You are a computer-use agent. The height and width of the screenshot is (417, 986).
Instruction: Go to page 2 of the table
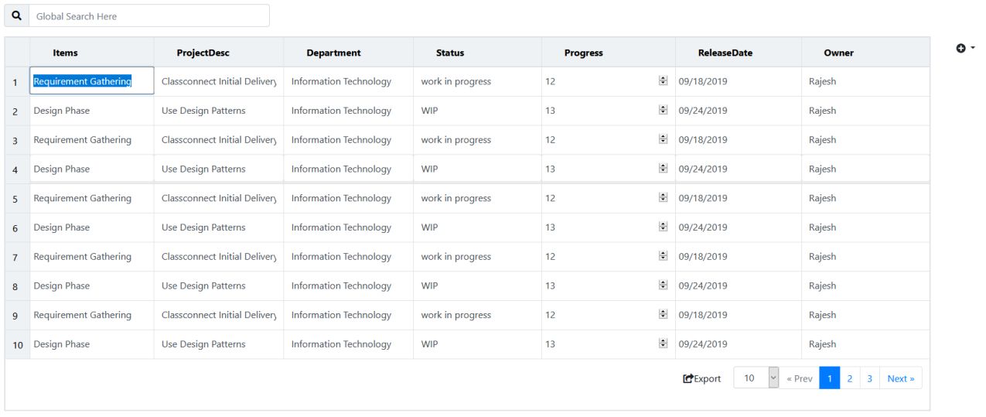tap(850, 378)
